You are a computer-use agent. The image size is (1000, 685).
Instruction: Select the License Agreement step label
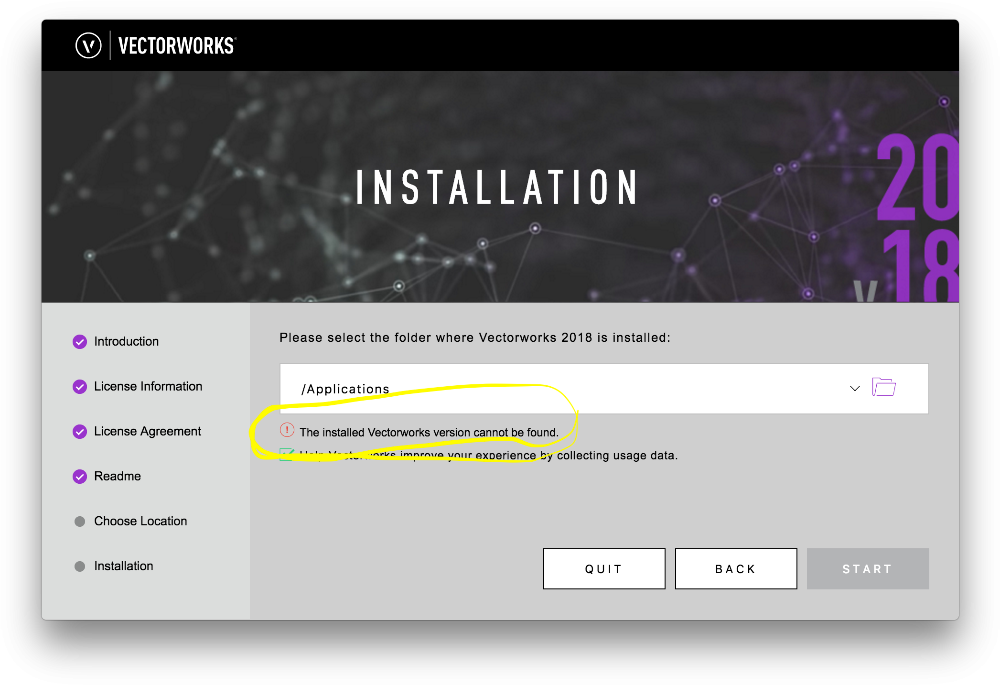click(x=147, y=432)
